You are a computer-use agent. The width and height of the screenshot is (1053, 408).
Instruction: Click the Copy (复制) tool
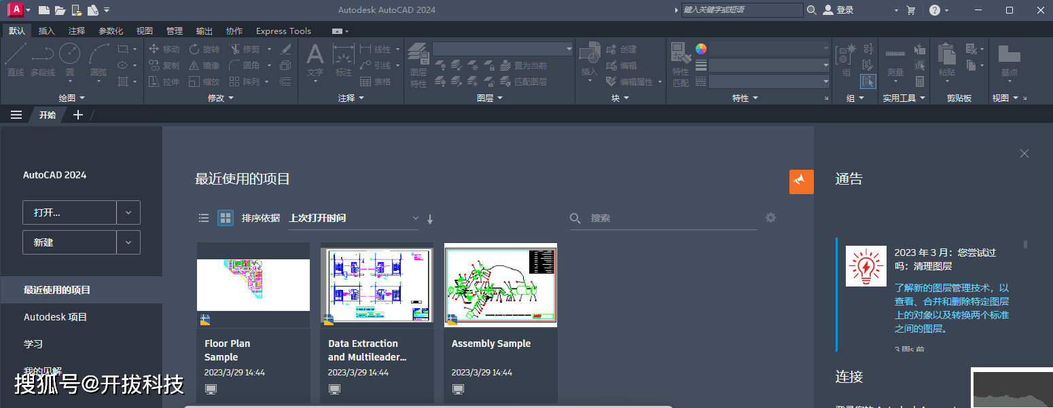point(164,65)
